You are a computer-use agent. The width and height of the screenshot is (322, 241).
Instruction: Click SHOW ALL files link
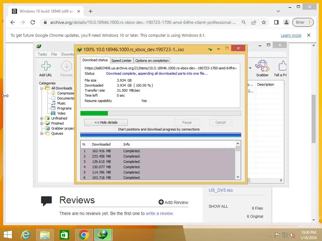218,206
